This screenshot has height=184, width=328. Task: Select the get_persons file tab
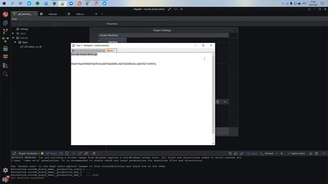[25, 14]
